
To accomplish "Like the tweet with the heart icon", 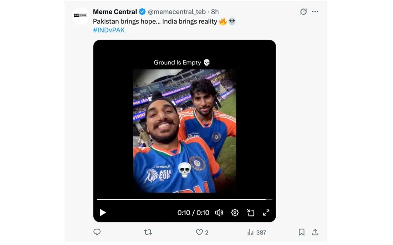I will [199, 232].
